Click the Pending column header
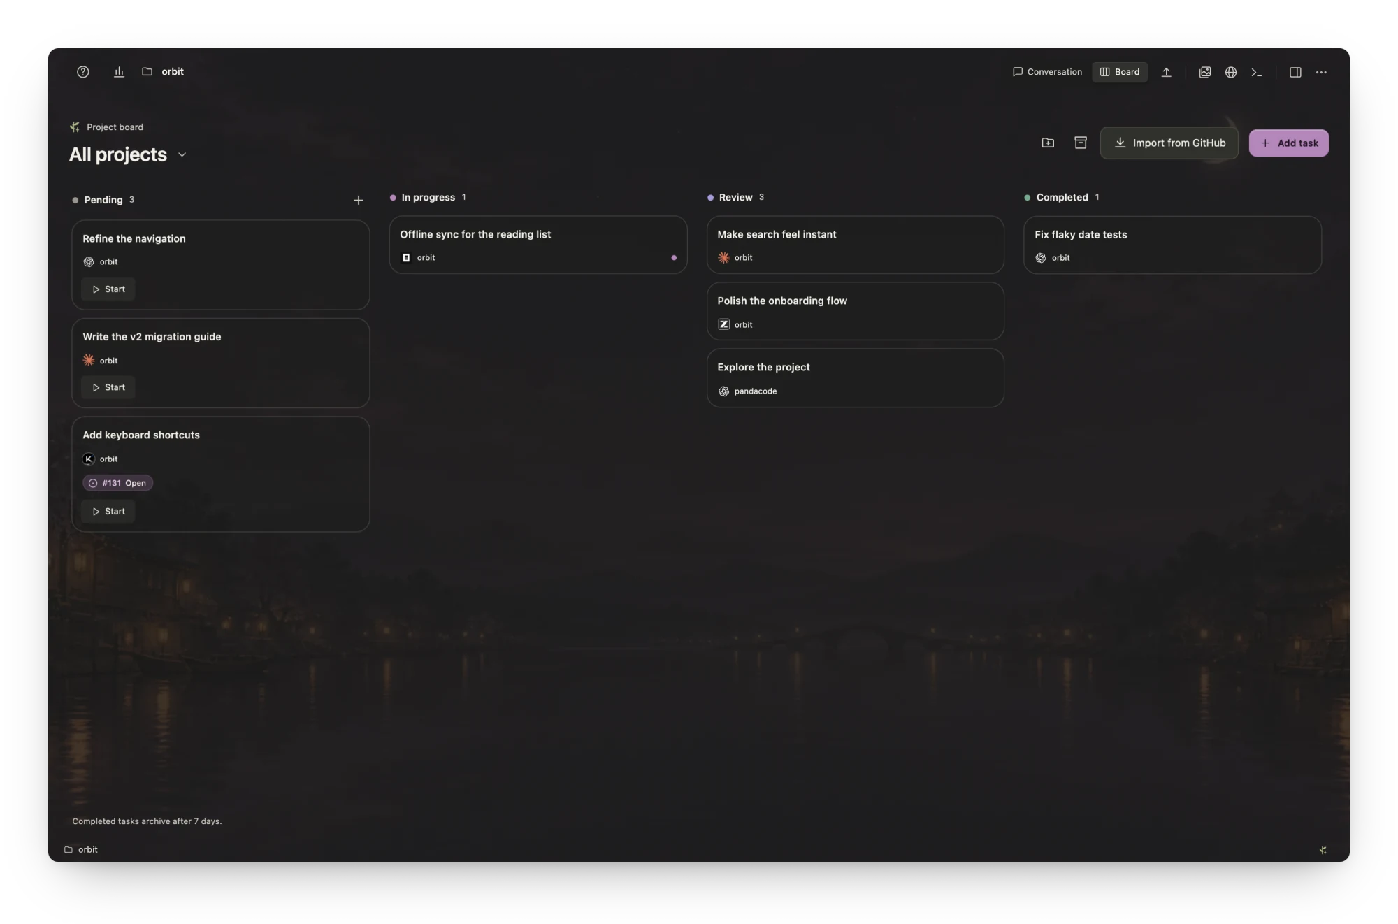The image size is (1398, 924). pyautogui.click(x=103, y=200)
